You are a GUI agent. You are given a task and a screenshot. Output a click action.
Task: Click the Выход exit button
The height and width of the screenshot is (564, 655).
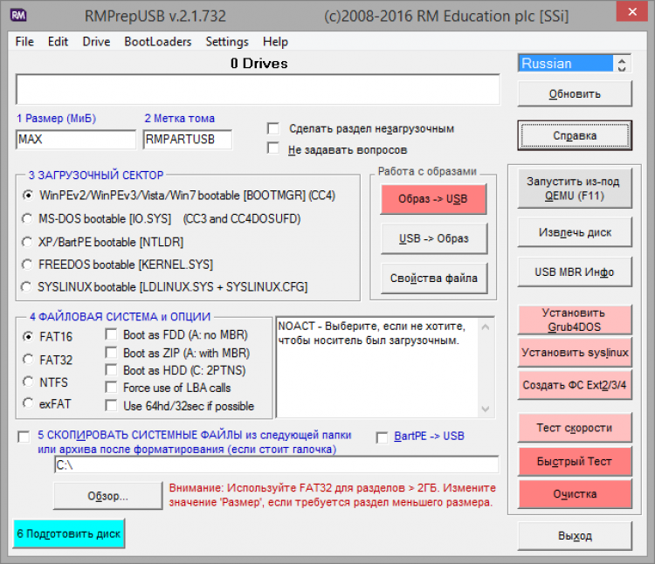[575, 535]
